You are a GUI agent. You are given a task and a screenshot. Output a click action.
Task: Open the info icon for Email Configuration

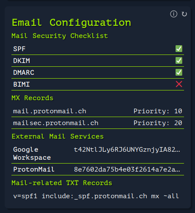(173, 14)
